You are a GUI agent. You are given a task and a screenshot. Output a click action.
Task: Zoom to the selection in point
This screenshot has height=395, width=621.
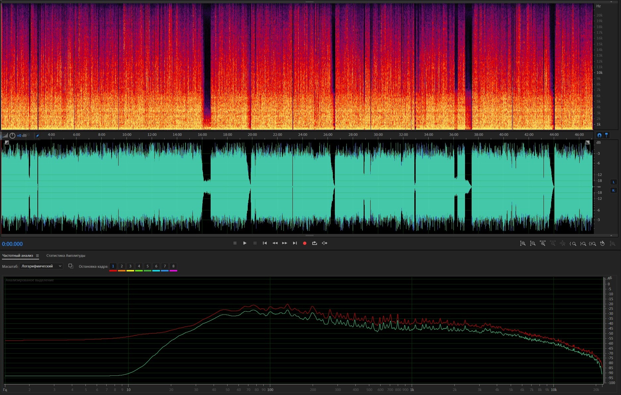573,244
